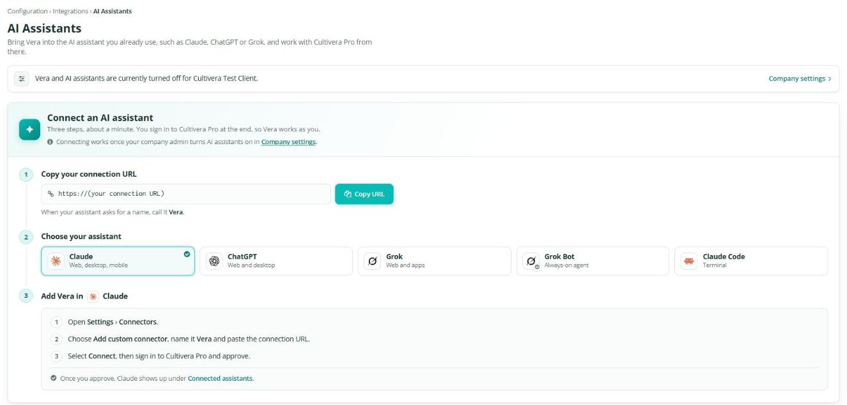
Task: Click the call it Vera hint text
Action: coord(113,212)
